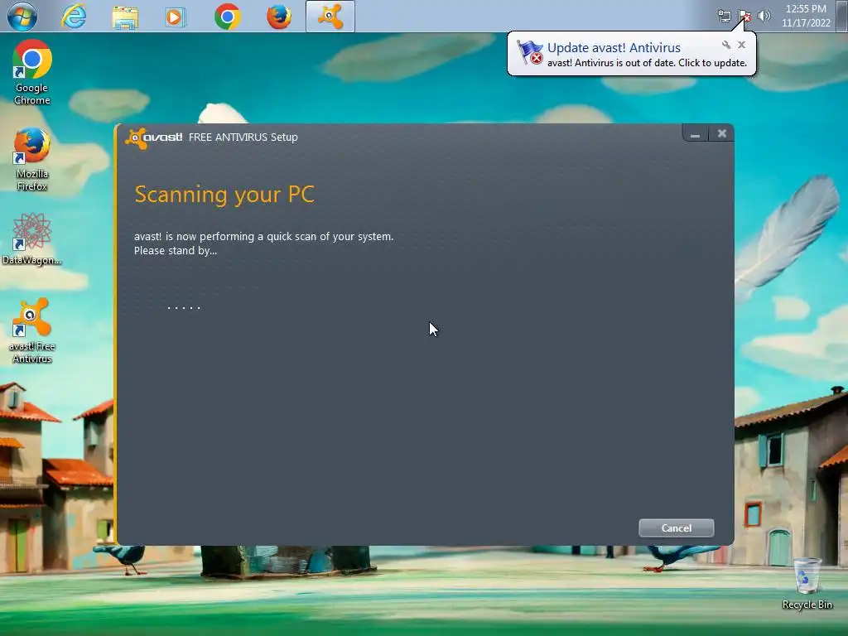Viewport: 848px width, 636px height.
Task: Close the avast Setup window
Action: (x=721, y=133)
